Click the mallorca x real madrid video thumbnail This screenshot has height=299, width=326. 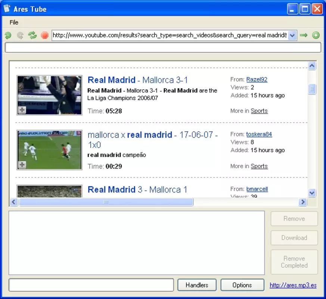pyautogui.click(x=50, y=150)
